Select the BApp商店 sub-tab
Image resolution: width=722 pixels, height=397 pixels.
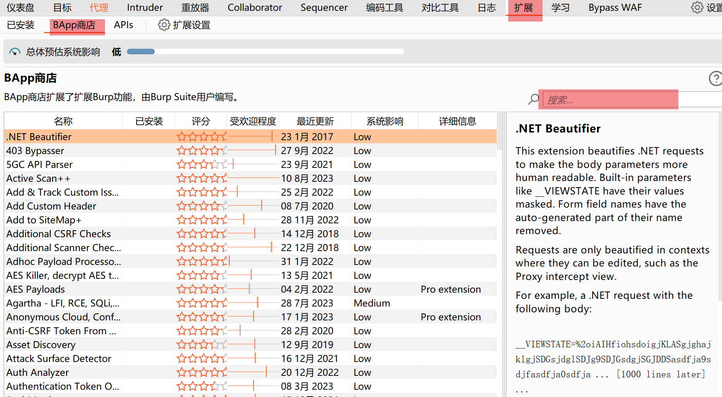[x=74, y=25]
